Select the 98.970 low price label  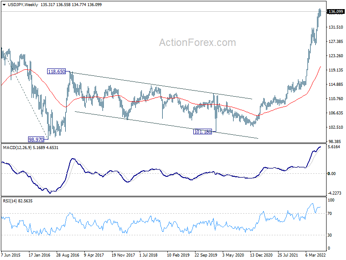[36, 140]
